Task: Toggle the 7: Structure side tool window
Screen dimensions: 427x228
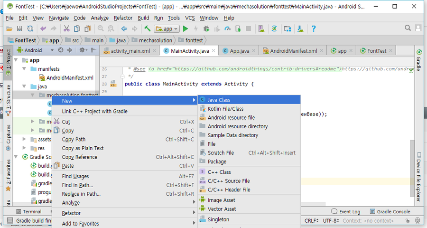Action: point(9,100)
